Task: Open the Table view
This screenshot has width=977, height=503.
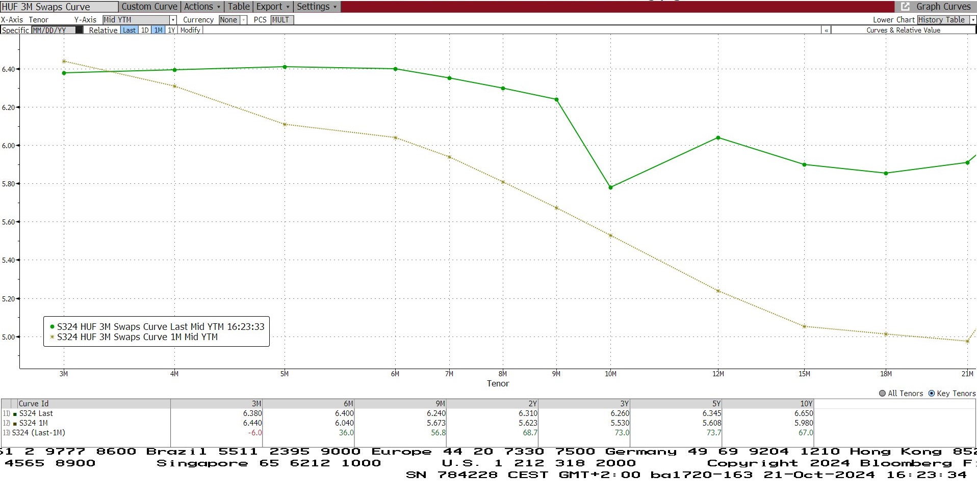Action: point(239,7)
